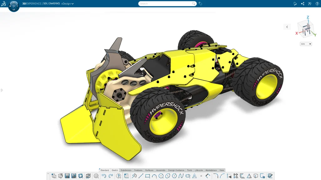
Task: Select the Circle sketch tool
Action: tap(161, 176)
